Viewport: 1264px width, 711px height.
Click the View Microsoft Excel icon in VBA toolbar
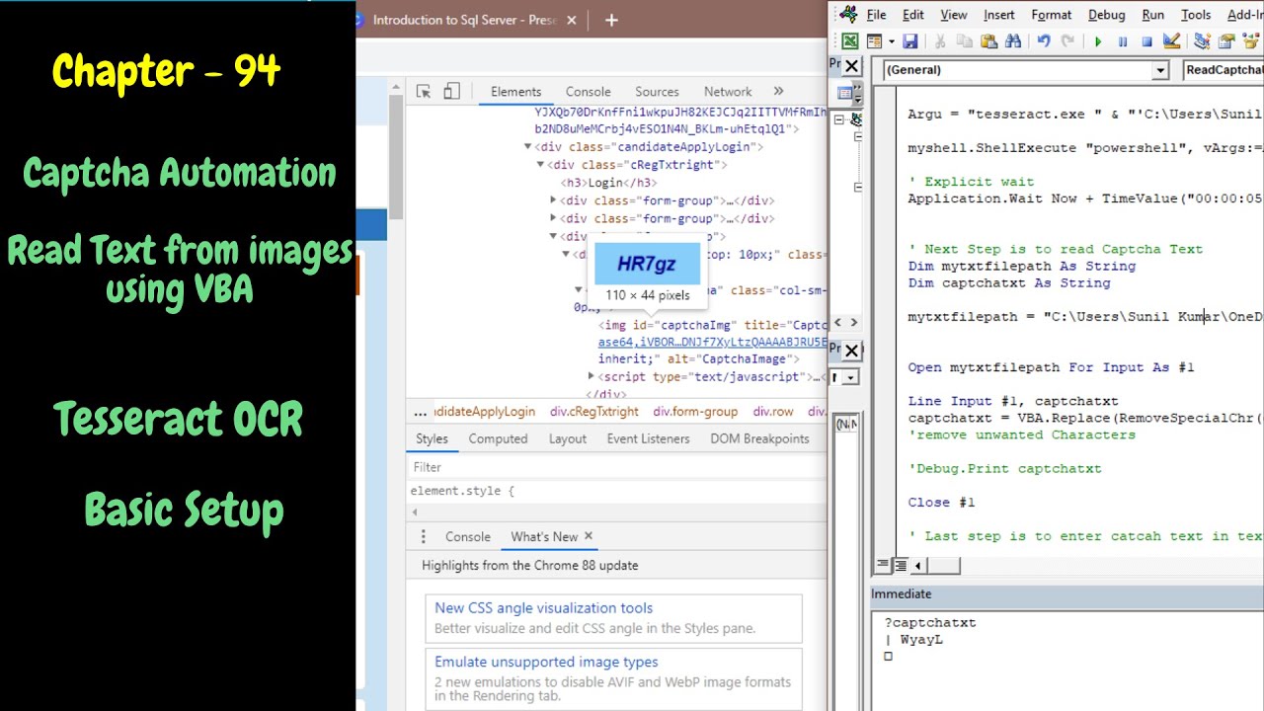click(849, 41)
